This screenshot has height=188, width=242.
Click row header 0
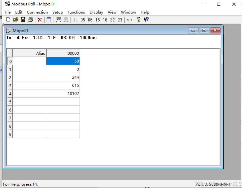point(10,61)
